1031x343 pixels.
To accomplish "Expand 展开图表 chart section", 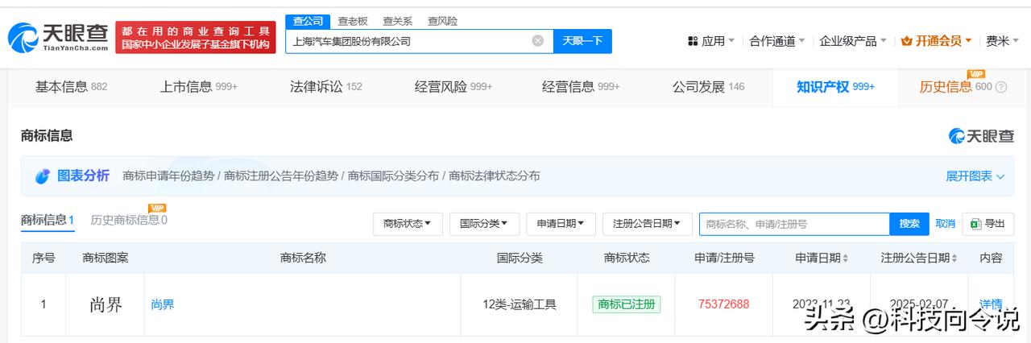I will pyautogui.click(x=975, y=176).
